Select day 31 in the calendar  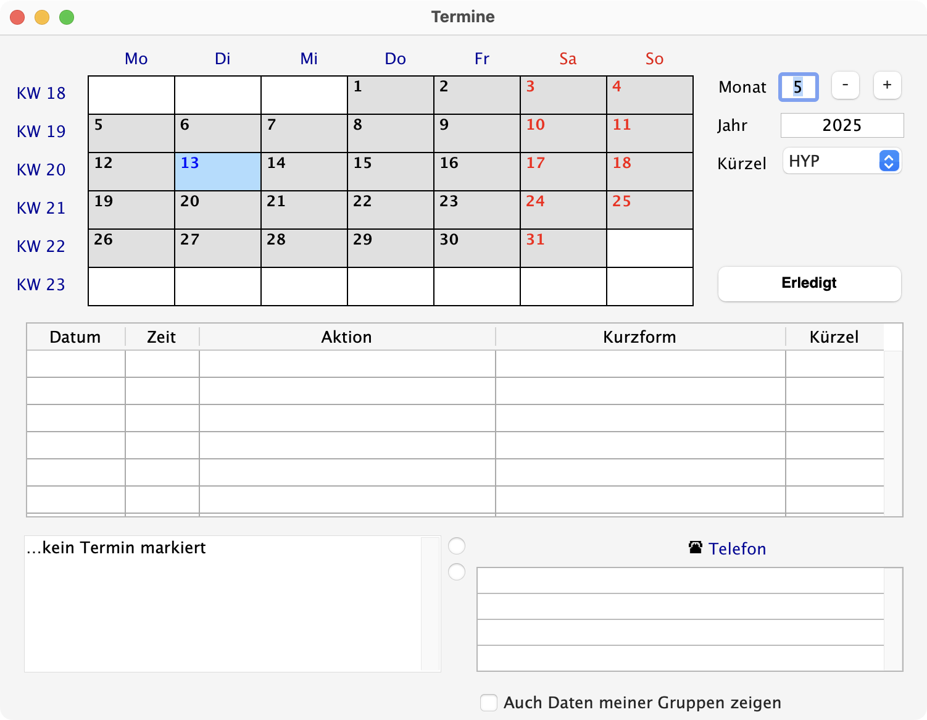(x=563, y=248)
